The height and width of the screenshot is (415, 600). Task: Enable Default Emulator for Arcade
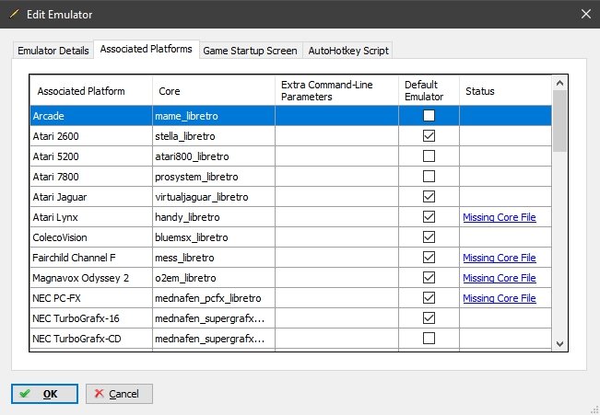(429, 115)
